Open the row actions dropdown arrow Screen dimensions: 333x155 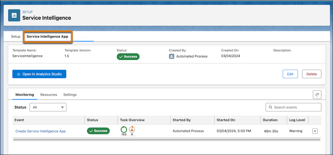[x=315, y=131]
